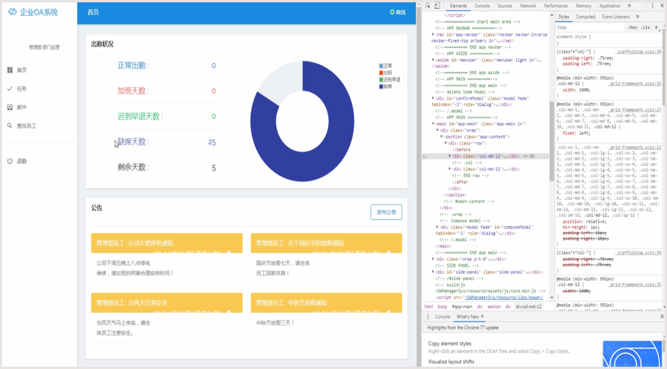This screenshot has height=369, width=667.
Task: Click the 企业OA系统 logo icon
Action: [12, 12]
